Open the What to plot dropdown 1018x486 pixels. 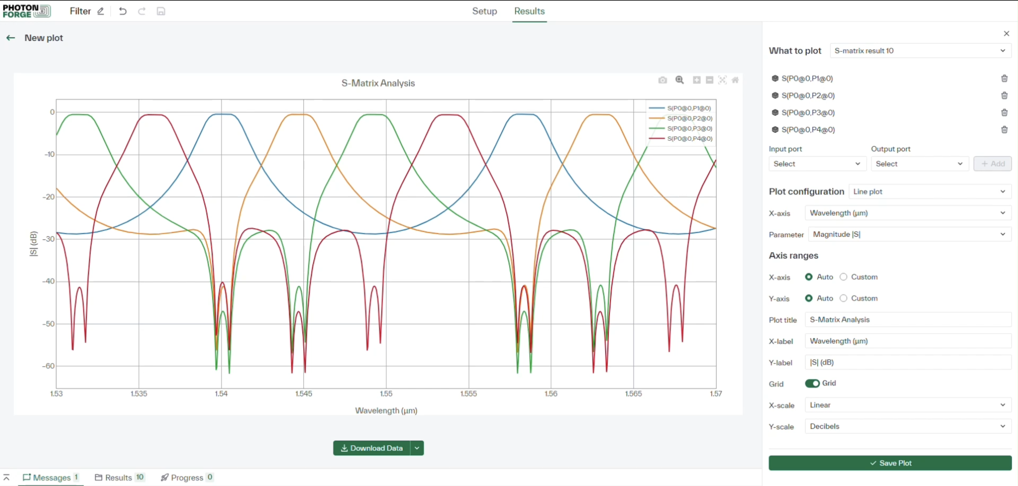click(920, 50)
